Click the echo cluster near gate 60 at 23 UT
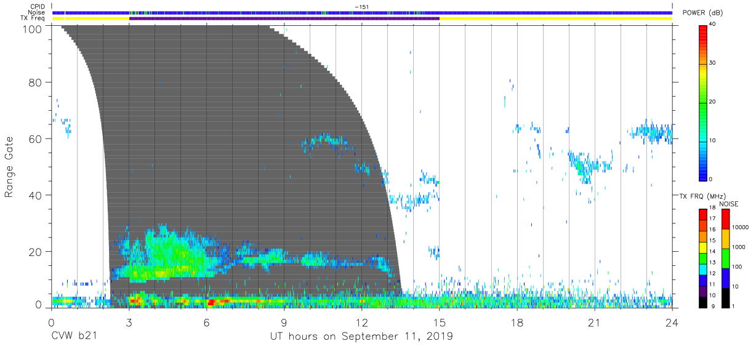Viewport: 756px width, 349px height. [653, 132]
